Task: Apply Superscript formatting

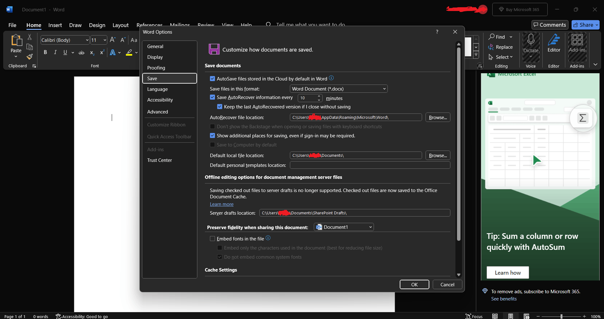Action: tap(102, 52)
